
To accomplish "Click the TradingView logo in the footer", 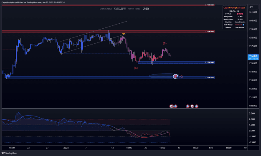I will coord(9,153).
